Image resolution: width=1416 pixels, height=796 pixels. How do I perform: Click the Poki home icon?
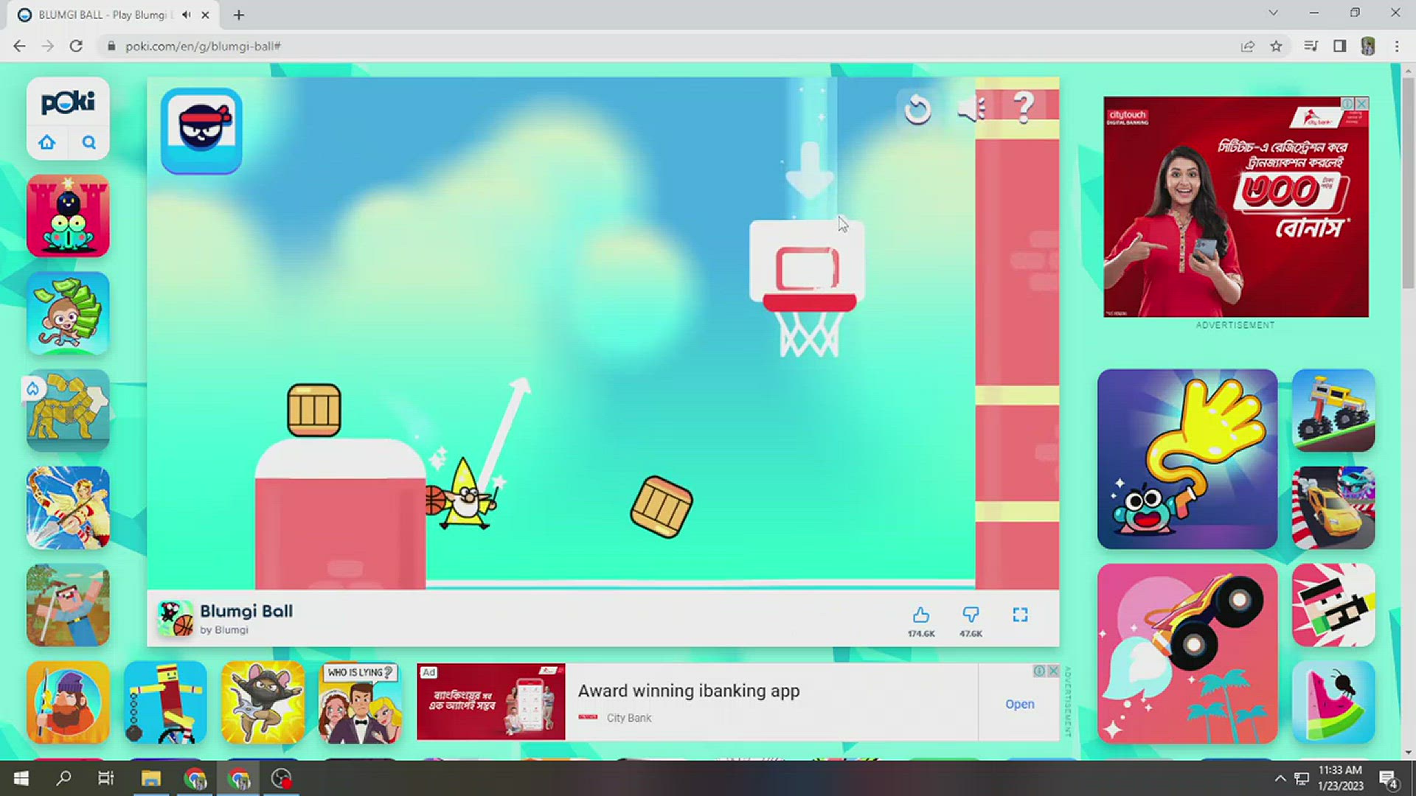tap(47, 142)
